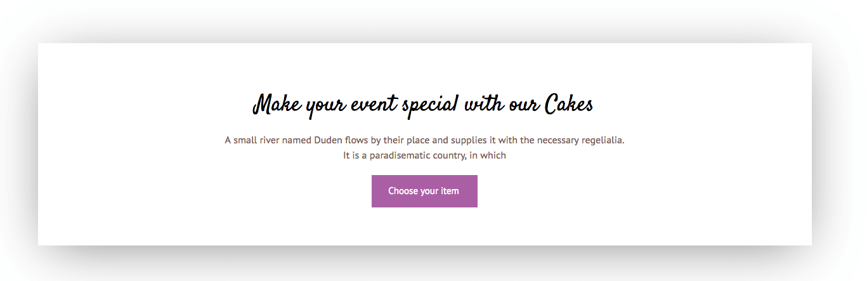Image resolution: width=867 pixels, height=281 pixels.
Task: Click the word 'which' ending the description
Action: [493, 155]
